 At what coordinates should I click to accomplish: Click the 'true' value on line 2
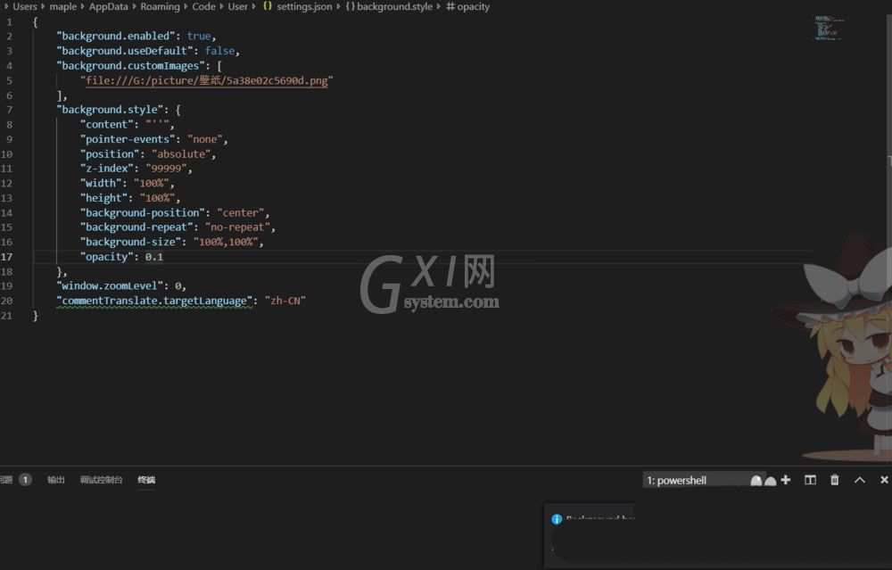(199, 36)
